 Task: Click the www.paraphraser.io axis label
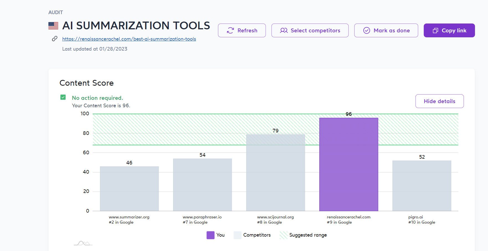point(202,217)
